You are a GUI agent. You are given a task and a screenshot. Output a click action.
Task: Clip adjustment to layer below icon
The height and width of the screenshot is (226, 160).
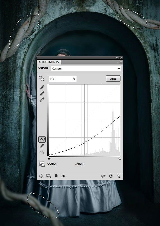(x=56, y=176)
